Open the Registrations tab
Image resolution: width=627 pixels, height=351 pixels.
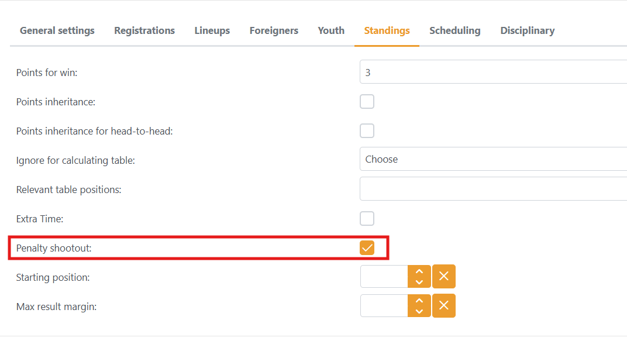click(x=144, y=30)
